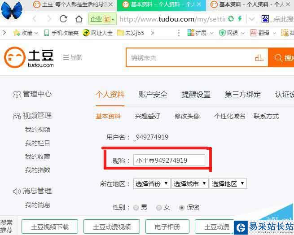The image size is (294, 235).
Task: Open 我的收藏 in sidebar
Action: 38,157
